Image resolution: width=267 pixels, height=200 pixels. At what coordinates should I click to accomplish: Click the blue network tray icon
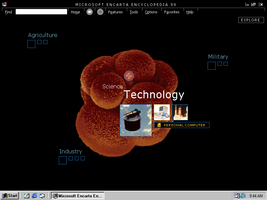point(243,196)
